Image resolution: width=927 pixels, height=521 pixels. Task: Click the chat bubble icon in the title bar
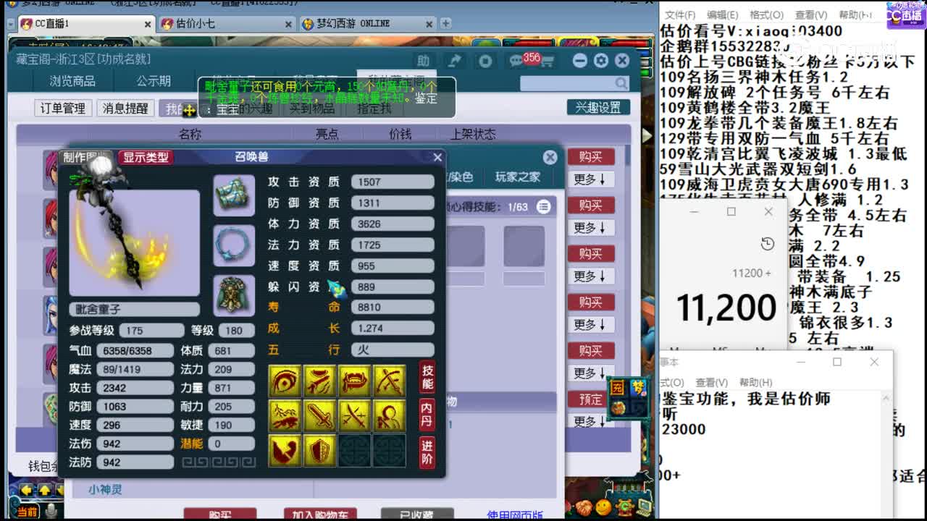tap(516, 61)
